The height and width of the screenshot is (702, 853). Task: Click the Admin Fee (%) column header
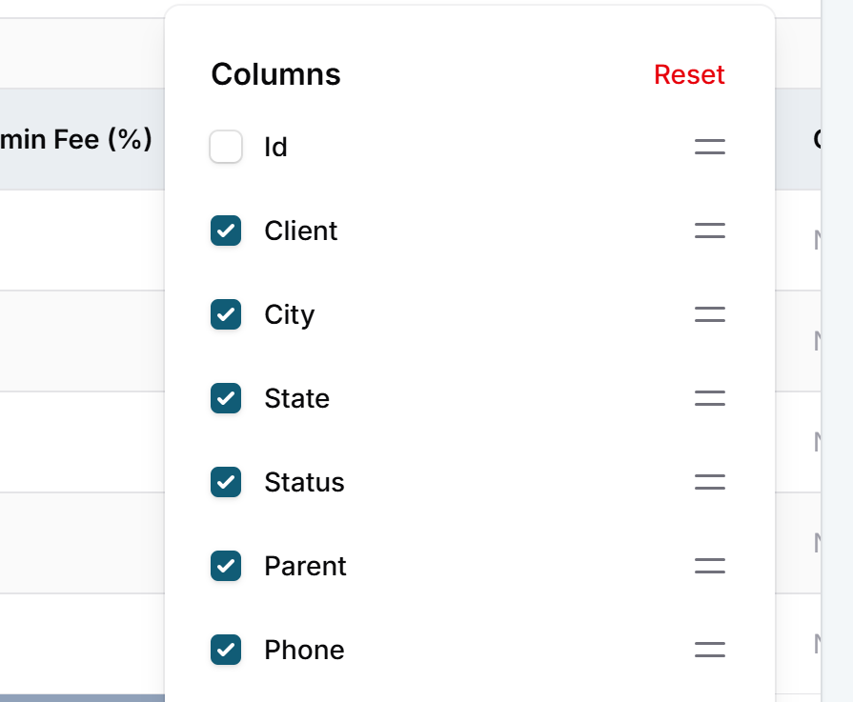pyautogui.click(x=76, y=139)
